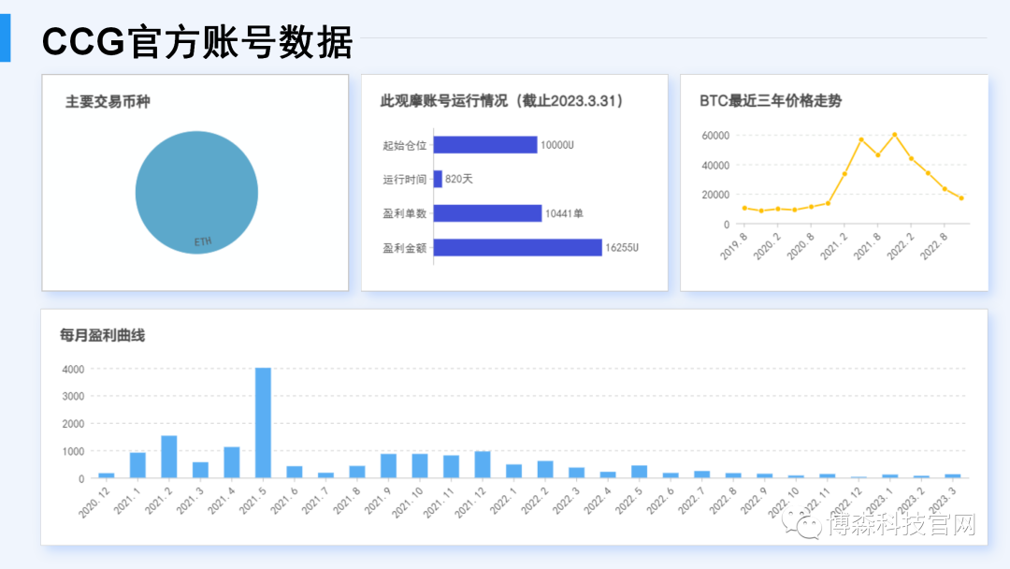
Task: Click the 2020.12 x-axis label
Action: coord(94,503)
